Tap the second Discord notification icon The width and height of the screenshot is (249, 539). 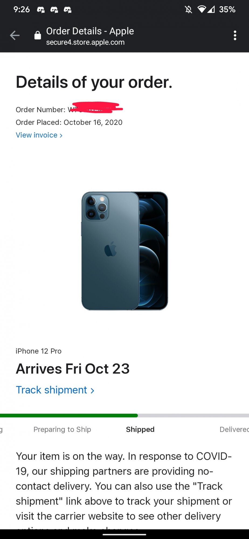[x=54, y=10]
